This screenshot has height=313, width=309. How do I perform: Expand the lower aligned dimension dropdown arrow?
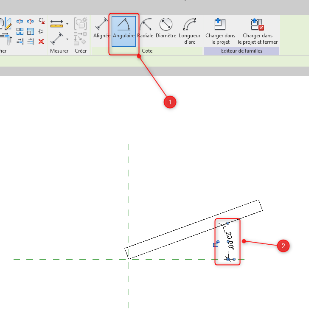click(67, 39)
